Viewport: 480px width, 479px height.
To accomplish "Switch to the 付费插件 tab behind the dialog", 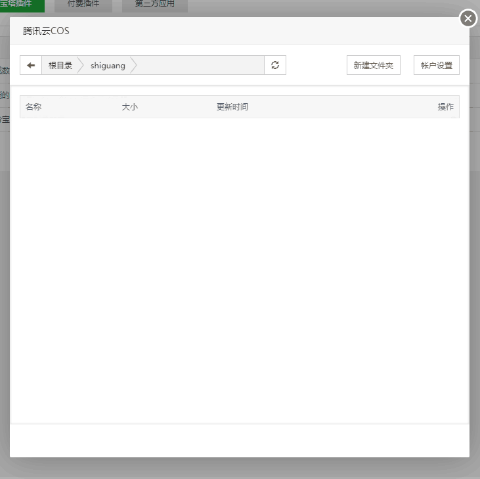I will [x=83, y=5].
